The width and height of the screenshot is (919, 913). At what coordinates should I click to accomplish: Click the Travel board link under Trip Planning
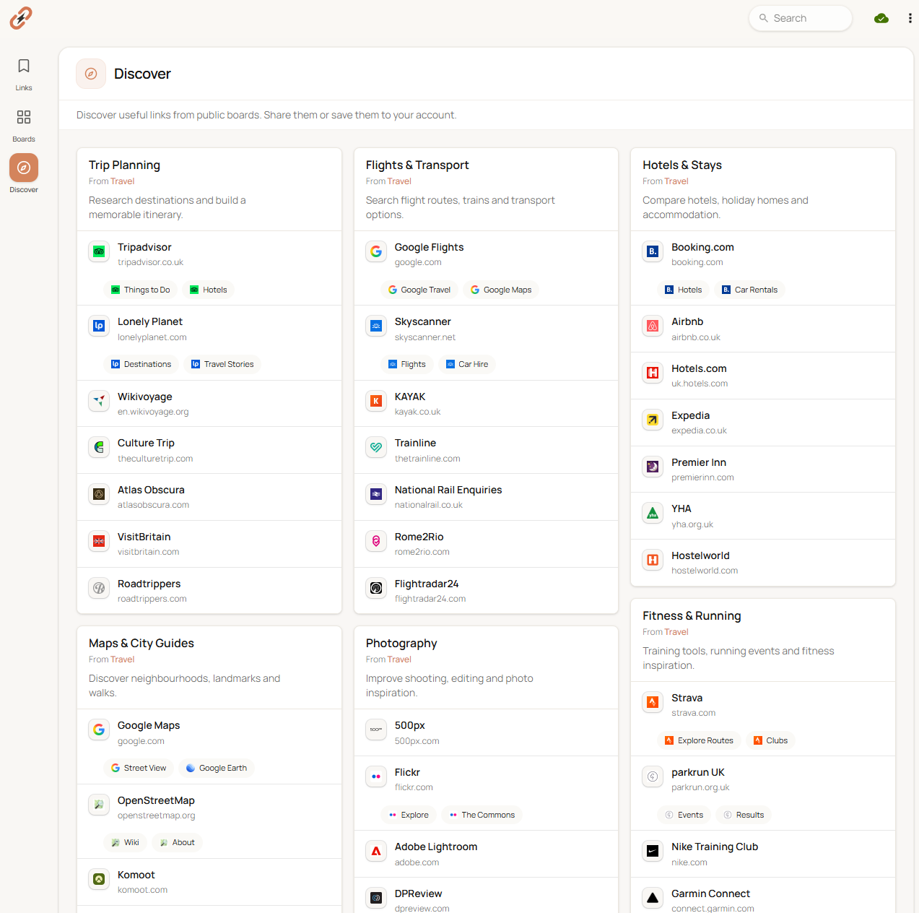123,181
